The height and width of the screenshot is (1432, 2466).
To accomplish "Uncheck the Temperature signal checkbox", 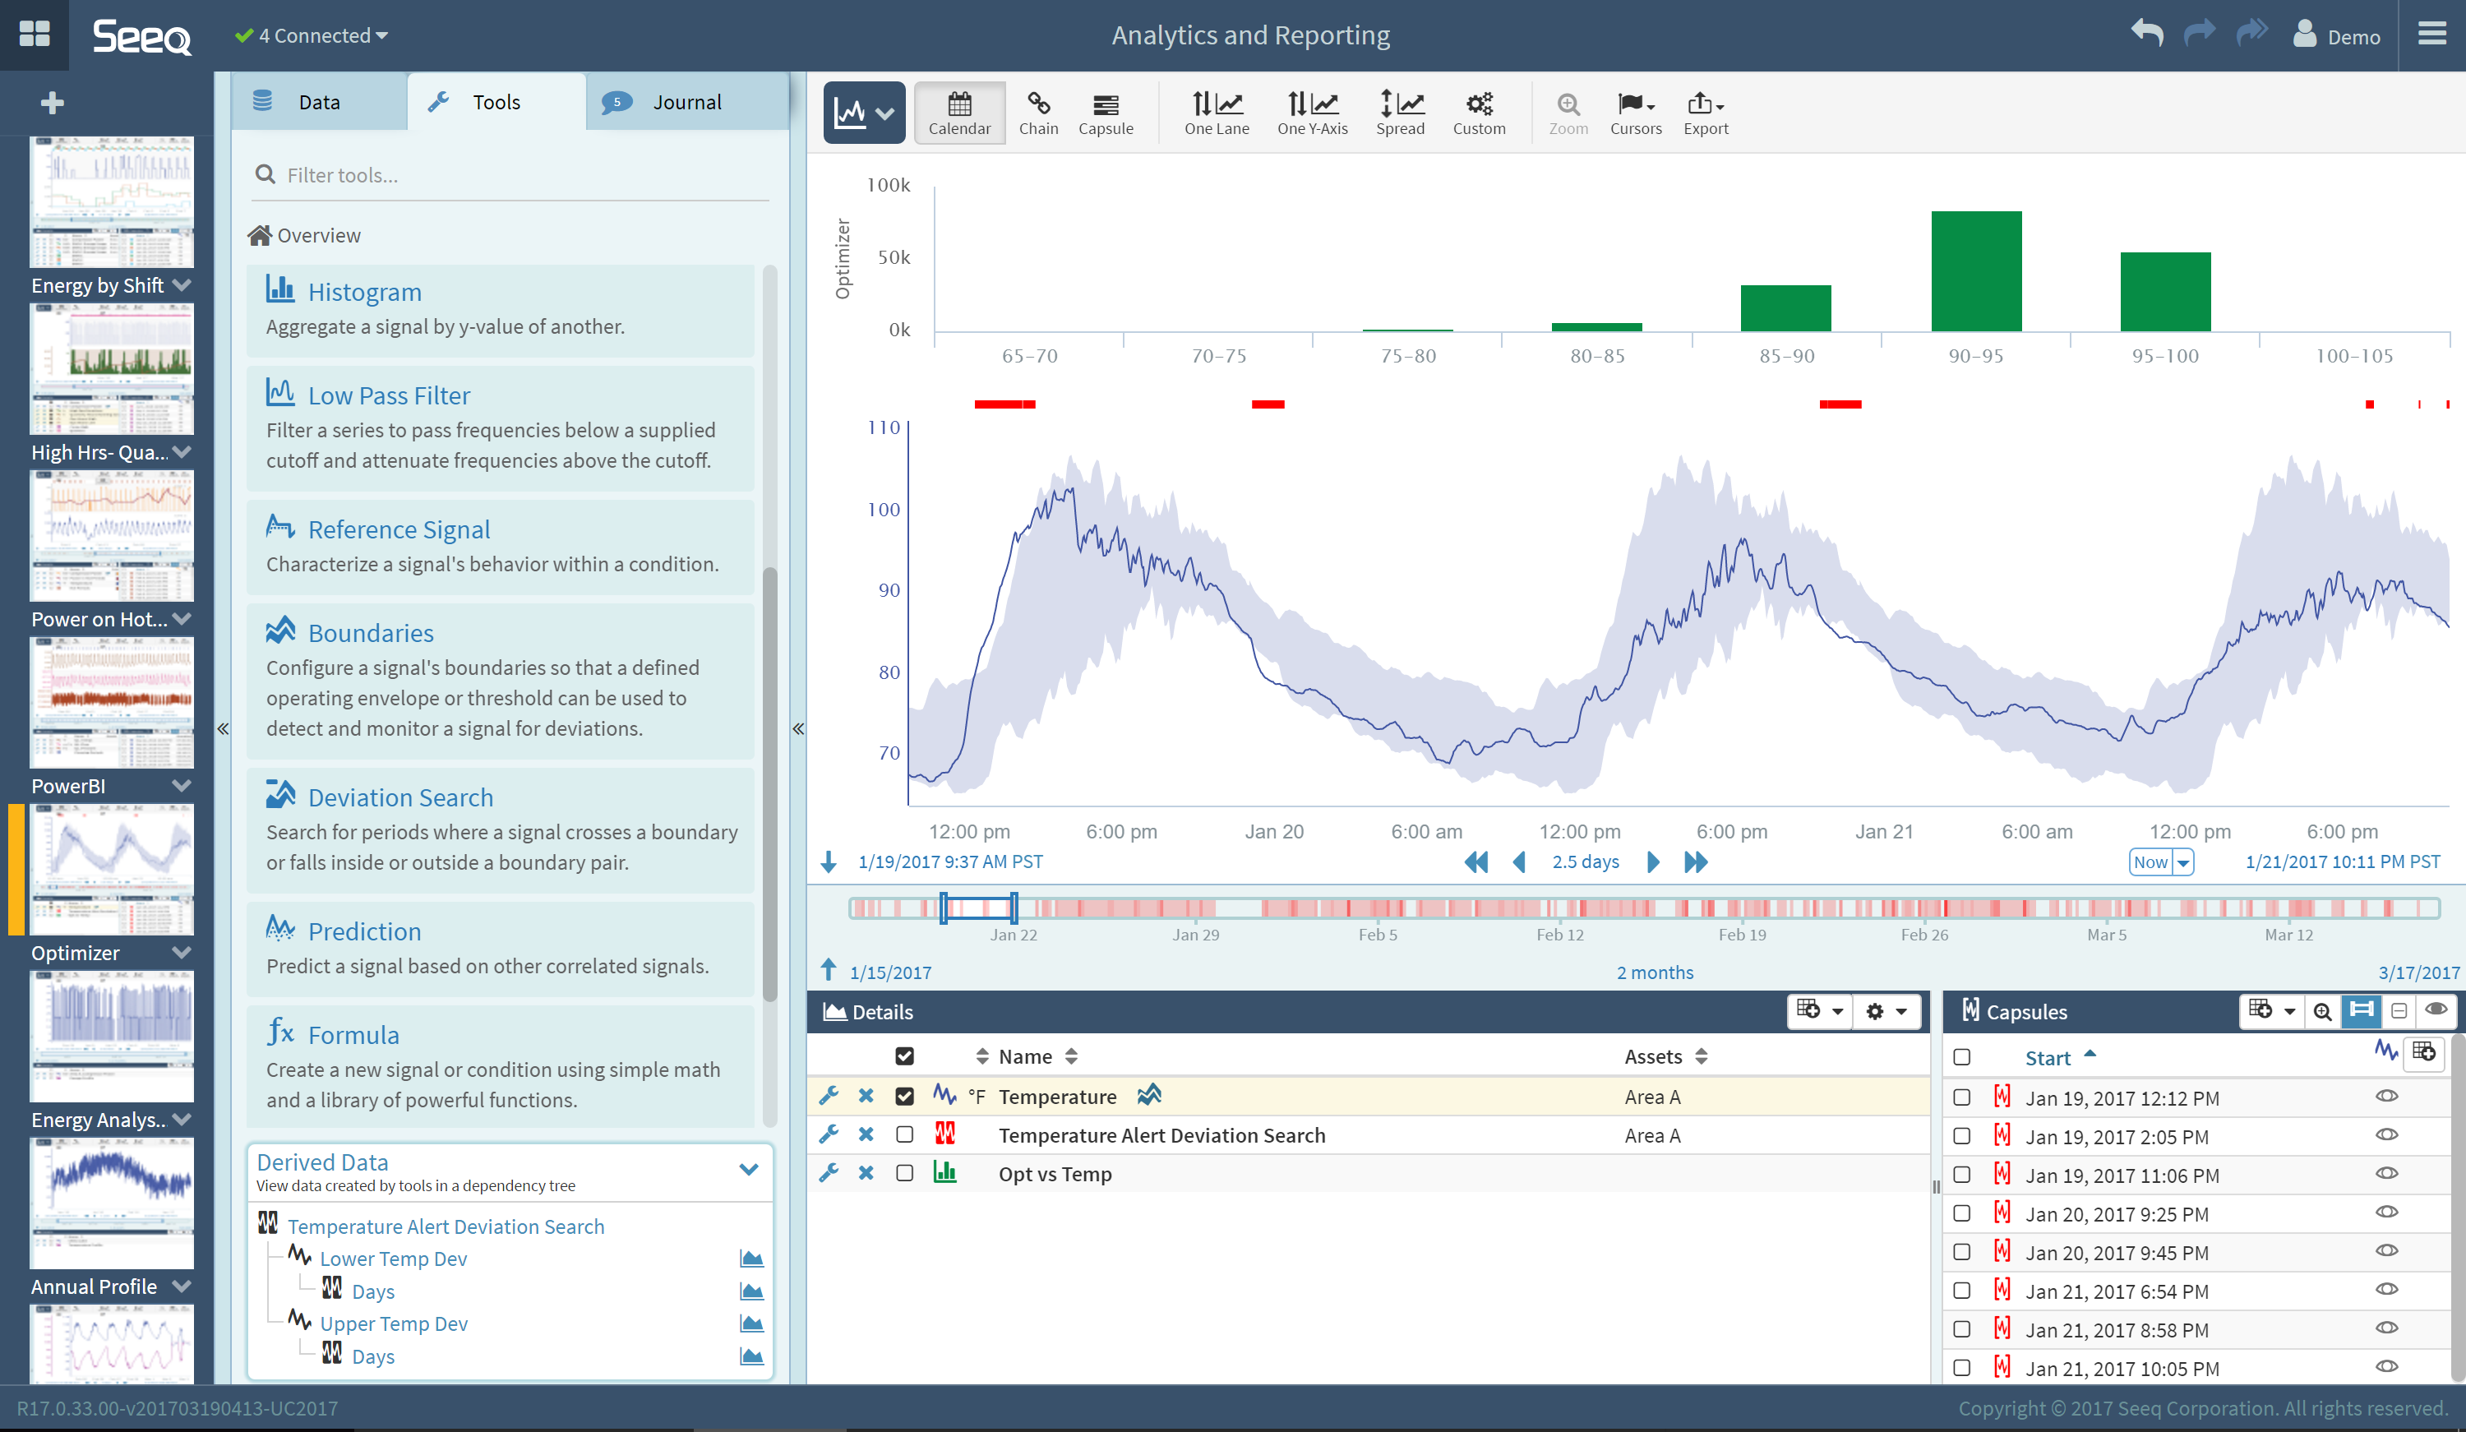I will [x=904, y=1095].
